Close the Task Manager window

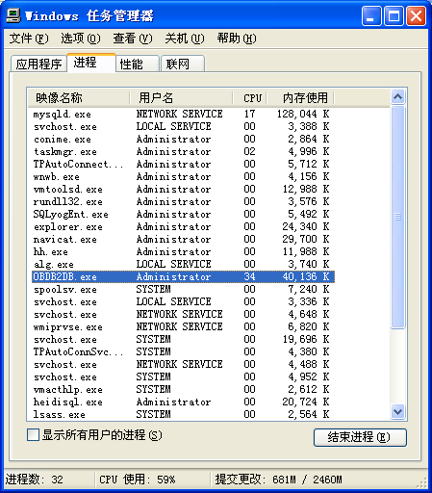point(417,15)
